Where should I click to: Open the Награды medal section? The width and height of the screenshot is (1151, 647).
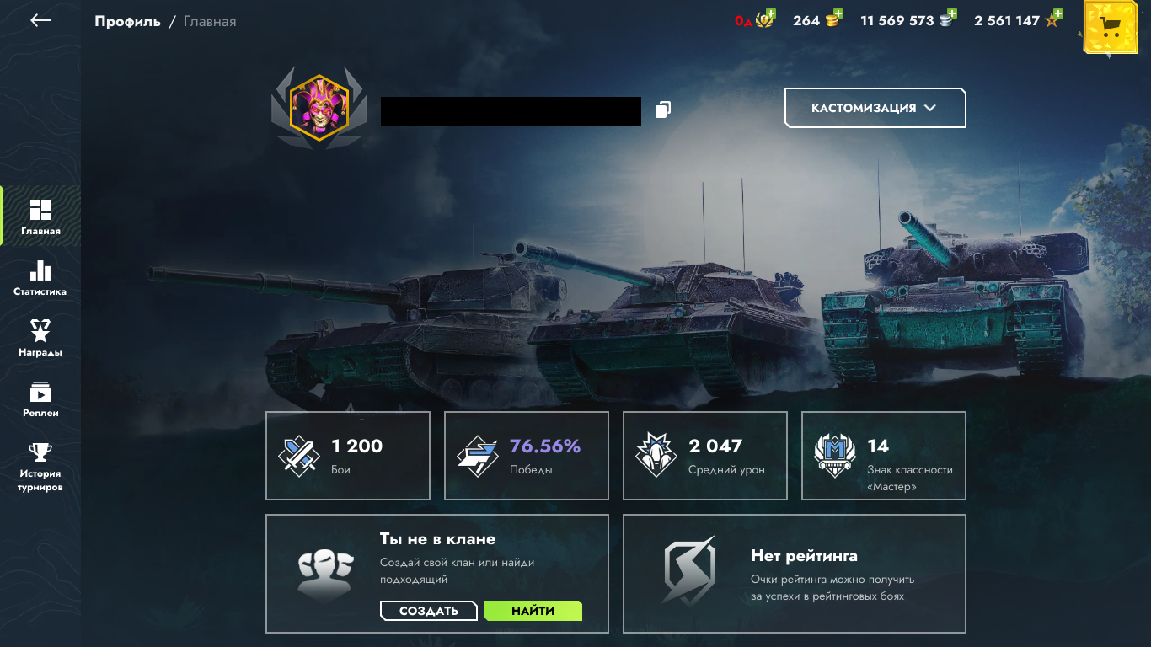(40, 338)
